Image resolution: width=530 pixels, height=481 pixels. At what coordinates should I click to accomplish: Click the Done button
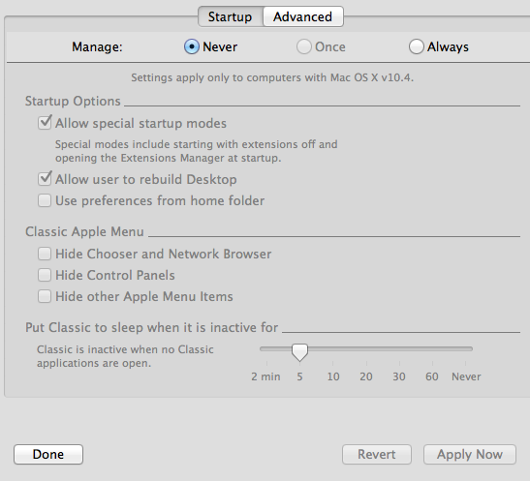(x=48, y=454)
